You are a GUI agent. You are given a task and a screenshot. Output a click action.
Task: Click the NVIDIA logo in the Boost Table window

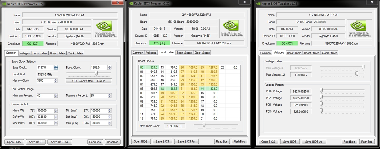[x=232, y=28]
